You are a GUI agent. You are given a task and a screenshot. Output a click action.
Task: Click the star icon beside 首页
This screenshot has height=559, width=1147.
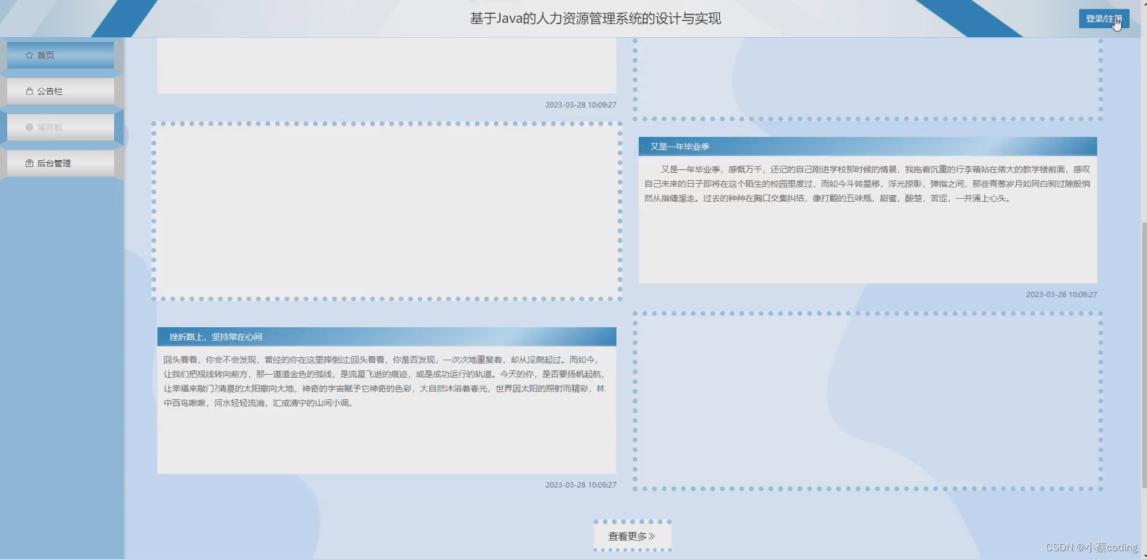(x=29, y=55)
